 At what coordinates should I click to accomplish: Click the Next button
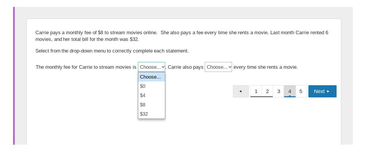322,91
